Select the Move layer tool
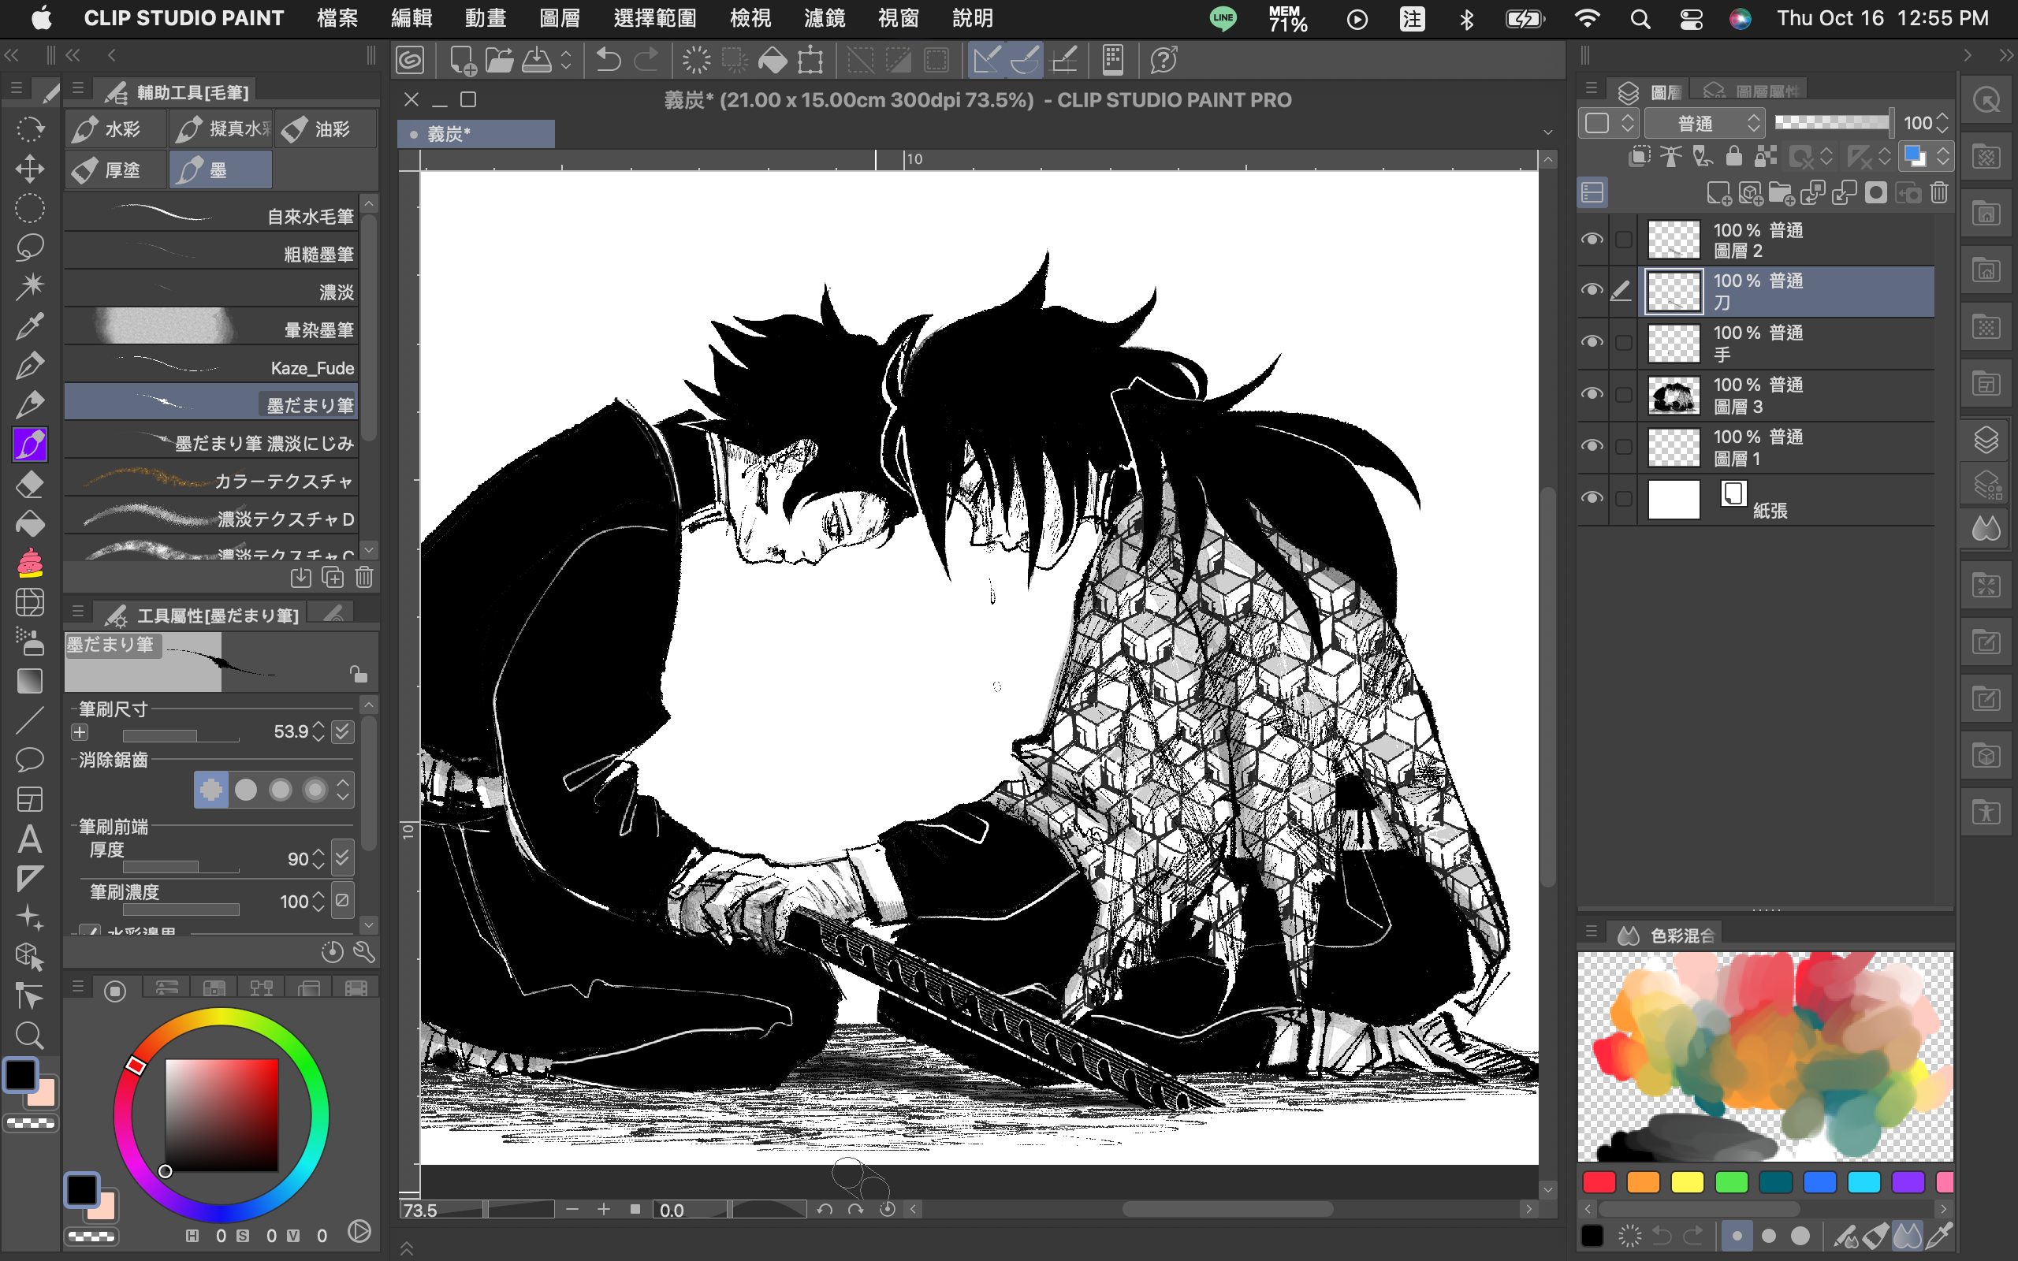The height and width of the screenshot is (1261, 2018). click(x=30, y=169)
